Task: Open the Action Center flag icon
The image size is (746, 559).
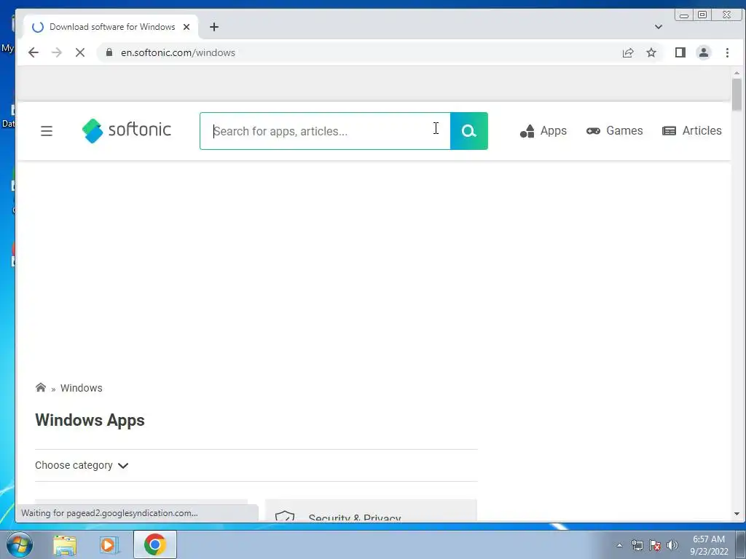Action: click(x=655, y=545)
